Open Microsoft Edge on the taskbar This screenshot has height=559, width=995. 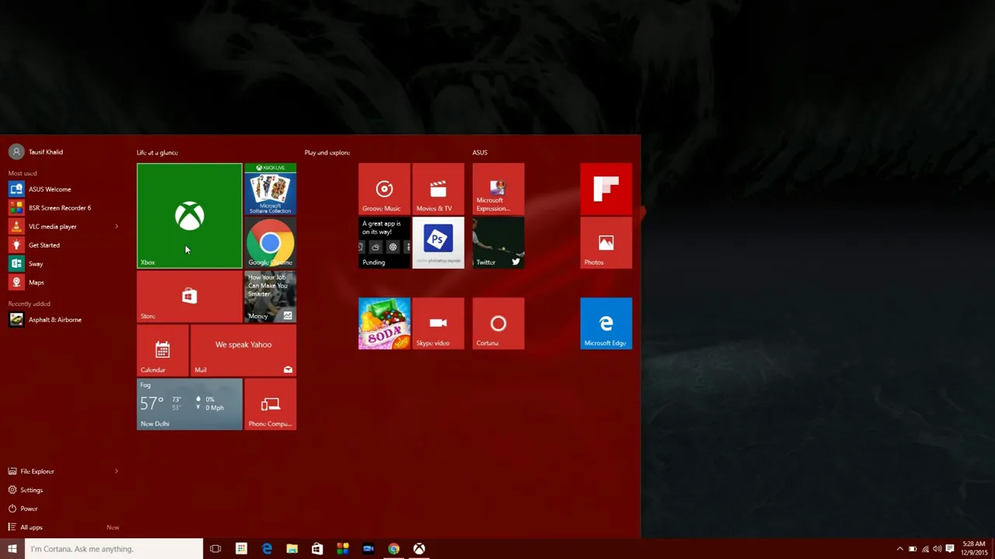[x=267, y=549]
